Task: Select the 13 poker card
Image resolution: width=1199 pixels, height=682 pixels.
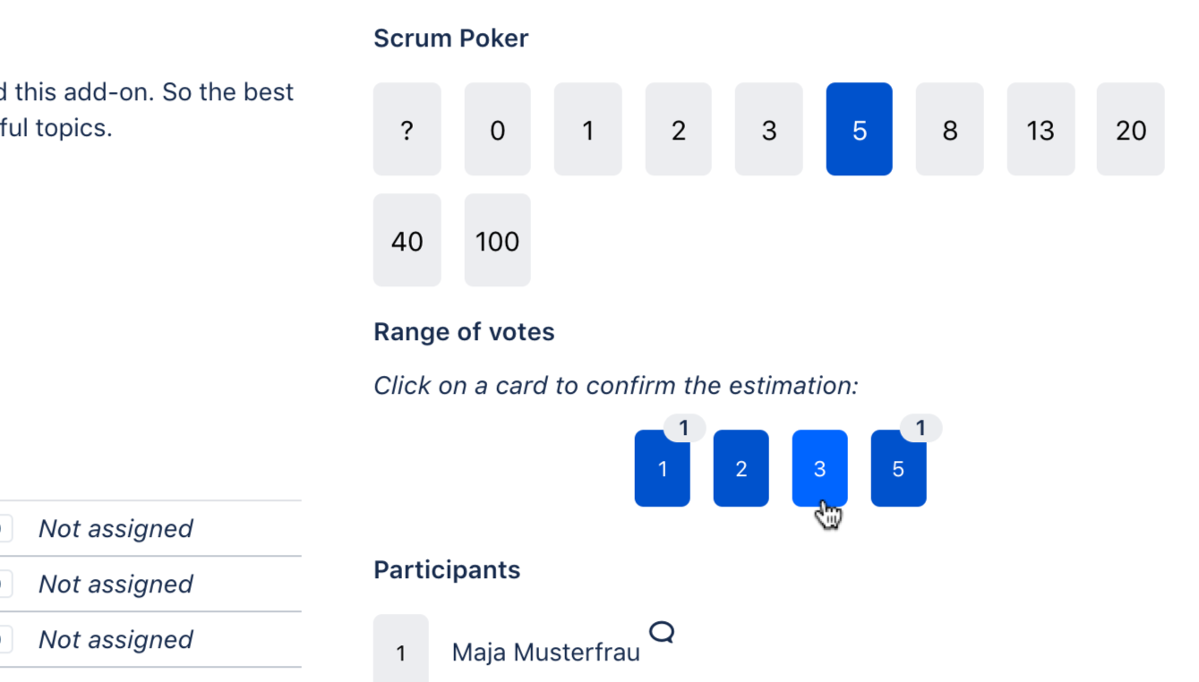Action: (1040, 130)
